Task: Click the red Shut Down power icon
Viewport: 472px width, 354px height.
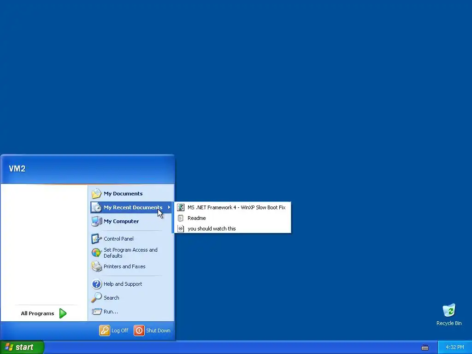Action: [139, 330]
